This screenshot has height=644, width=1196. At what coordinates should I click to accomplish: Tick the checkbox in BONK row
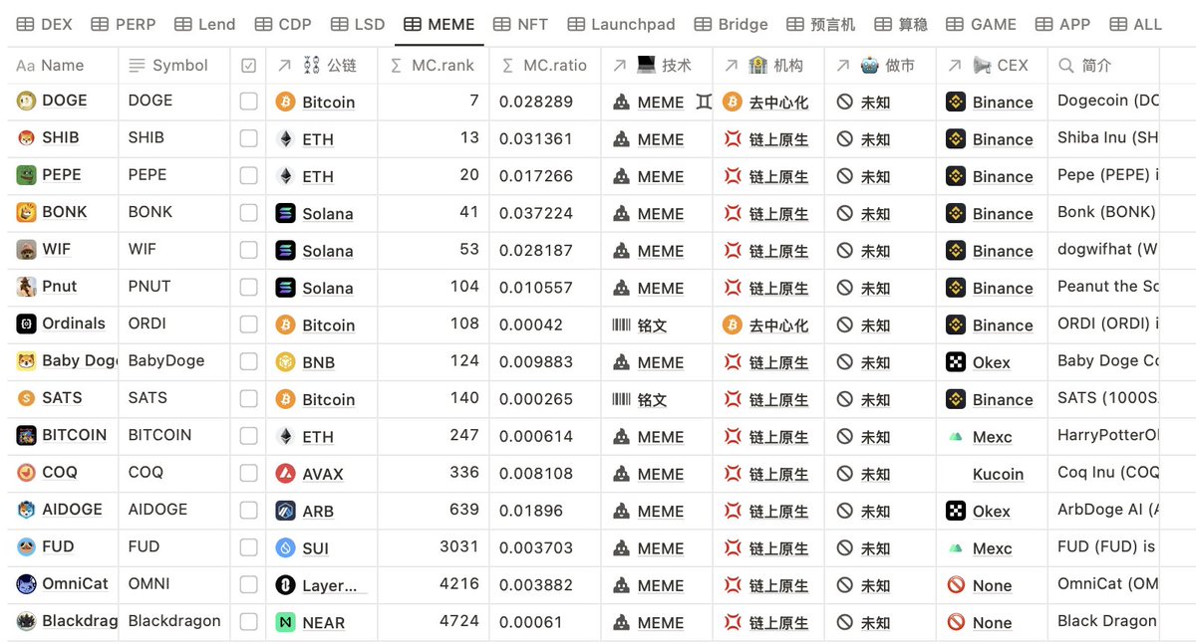pos(248,213)
